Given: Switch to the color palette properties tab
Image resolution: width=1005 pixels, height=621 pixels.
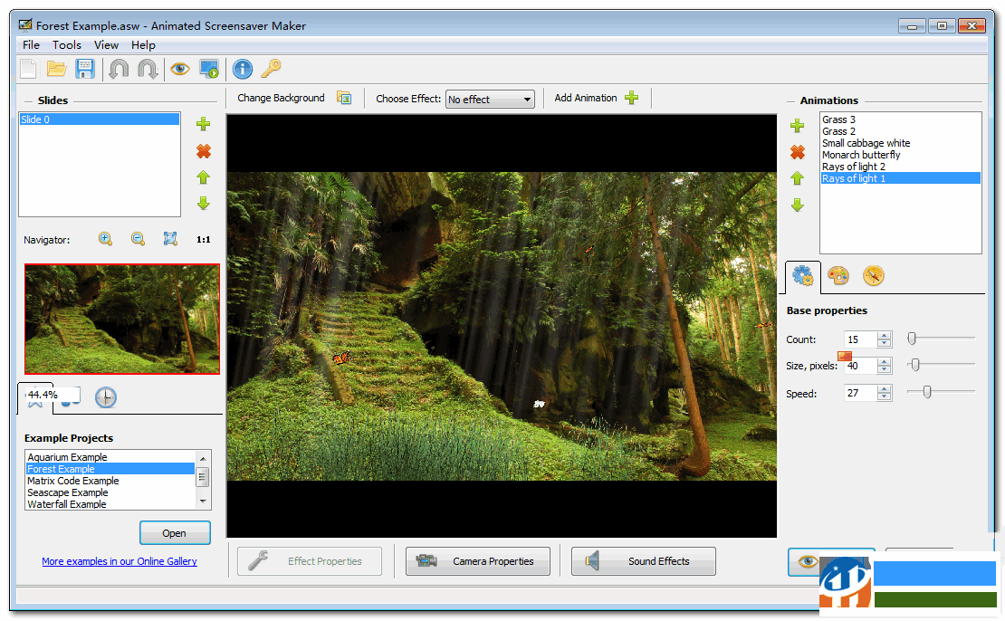Looking at the screenshot, I should pyautogui.click(x=838, y=276).
